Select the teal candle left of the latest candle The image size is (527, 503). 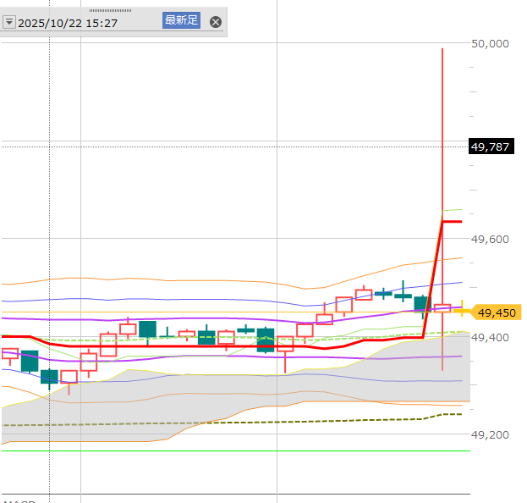[x=422, y=302]
